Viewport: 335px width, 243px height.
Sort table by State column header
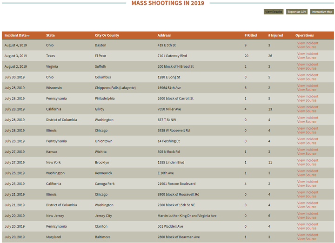(50, 35)
